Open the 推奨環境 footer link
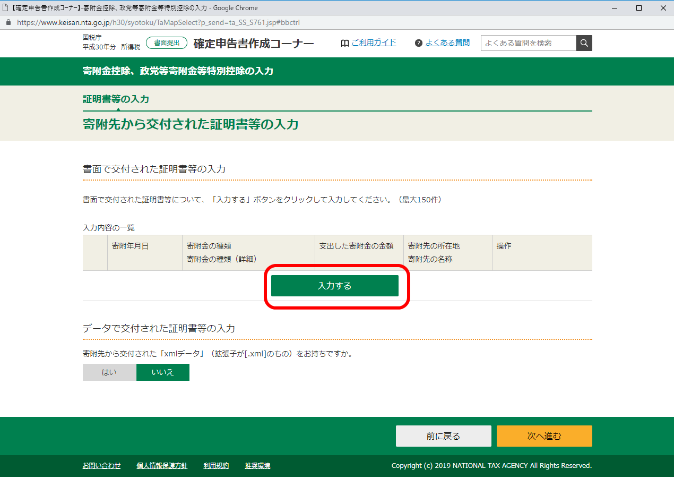The height and width of the screenshot is (478, 674). point(257,466)
